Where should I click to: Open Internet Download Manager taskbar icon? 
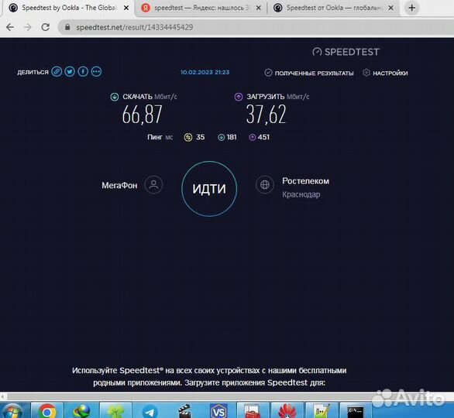pos(81,410)
